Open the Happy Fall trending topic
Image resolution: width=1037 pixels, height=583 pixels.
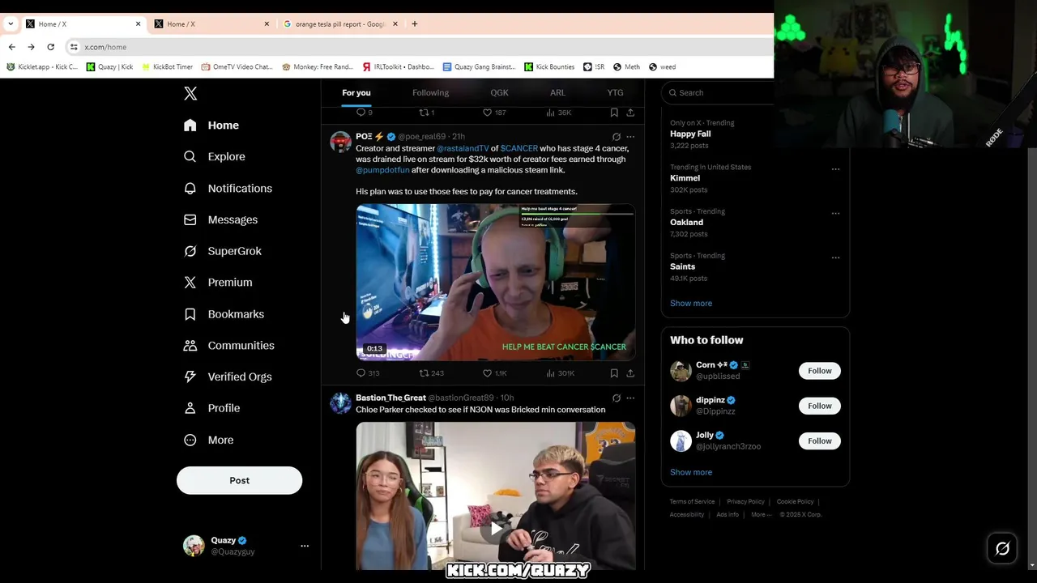(690, 134)
